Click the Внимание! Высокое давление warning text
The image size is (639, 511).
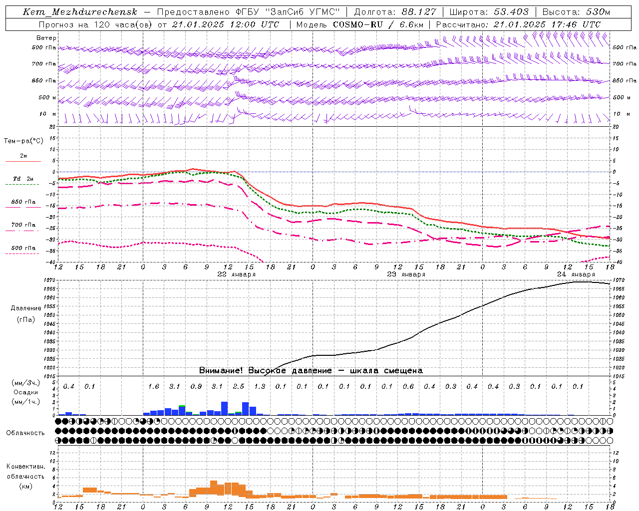311,370
